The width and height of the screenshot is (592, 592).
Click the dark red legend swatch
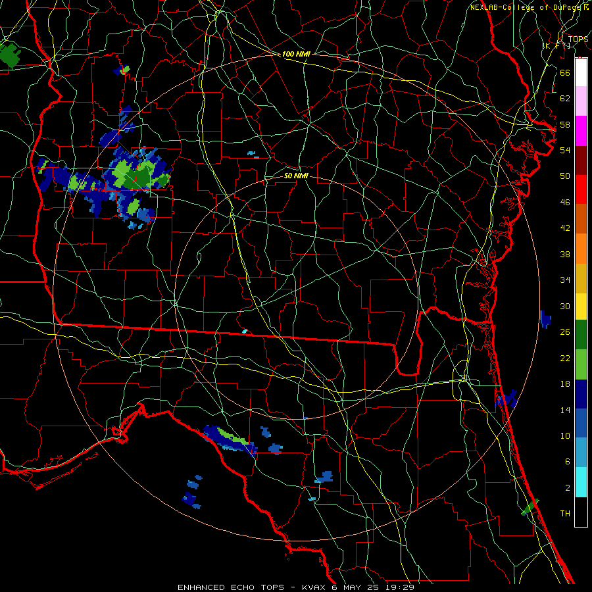(x=581, y=160)
